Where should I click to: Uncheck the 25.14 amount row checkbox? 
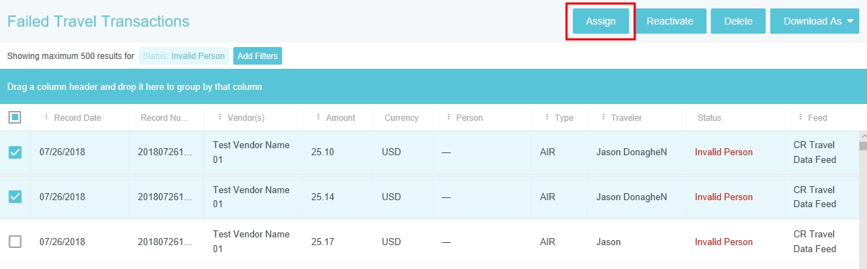(15, 197)
